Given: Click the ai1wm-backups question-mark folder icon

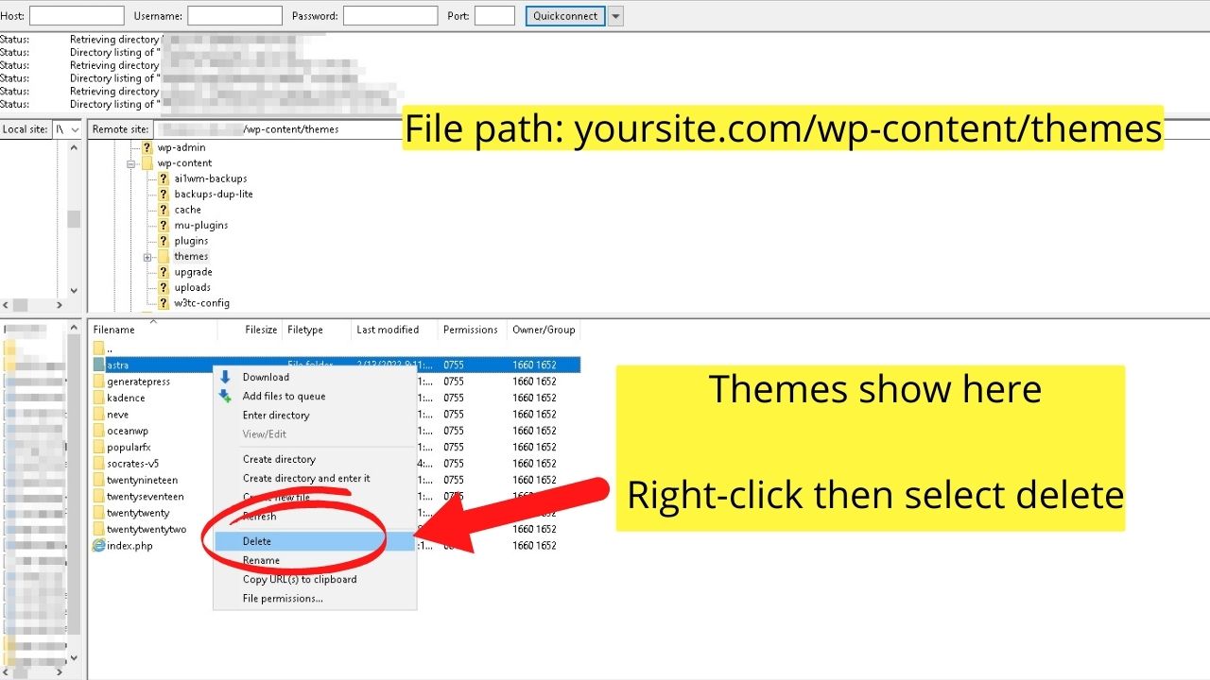Looking at the screenshot, I should (164, 178).
